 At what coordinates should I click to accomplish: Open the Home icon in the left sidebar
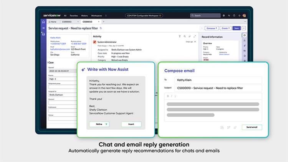click(43, 22)
